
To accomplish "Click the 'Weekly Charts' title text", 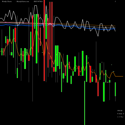I will click(x=7, y=1).
